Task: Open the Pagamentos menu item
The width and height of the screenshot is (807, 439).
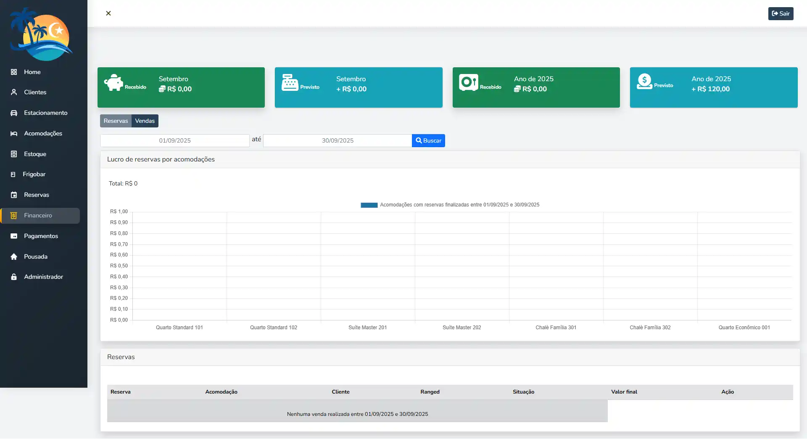Action: point(41,236)
